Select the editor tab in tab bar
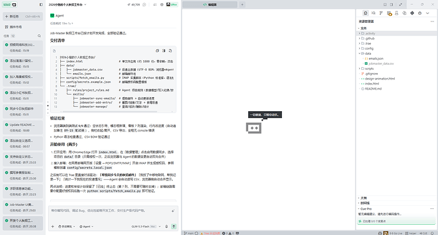The width and height of the screenshot is (438, 235). pyautogui.click(x=209, y=4)
